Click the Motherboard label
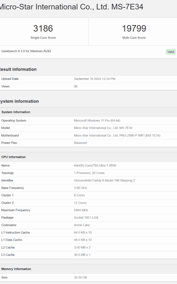Viewport: 177px width, 284px height. pos(10,136)
